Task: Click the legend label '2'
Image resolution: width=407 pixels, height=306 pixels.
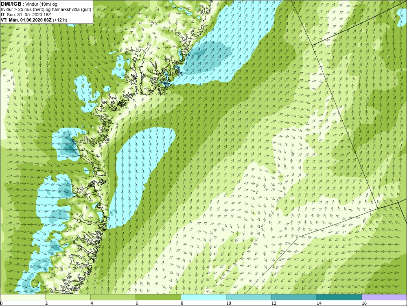Action: tap(46, 303)
